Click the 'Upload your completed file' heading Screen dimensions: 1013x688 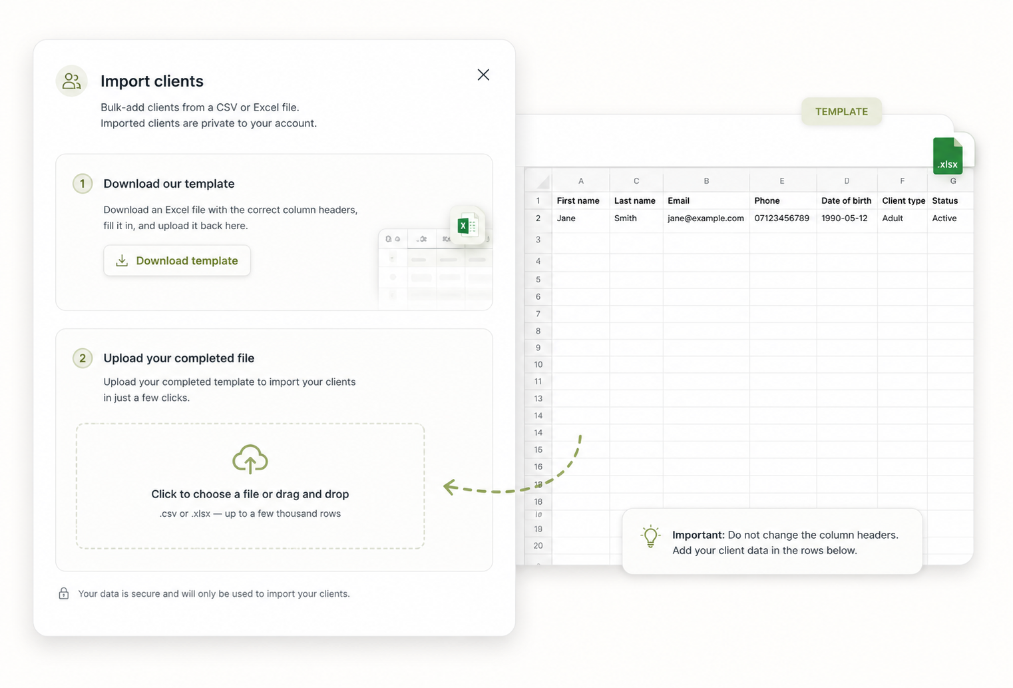point(179,358)
